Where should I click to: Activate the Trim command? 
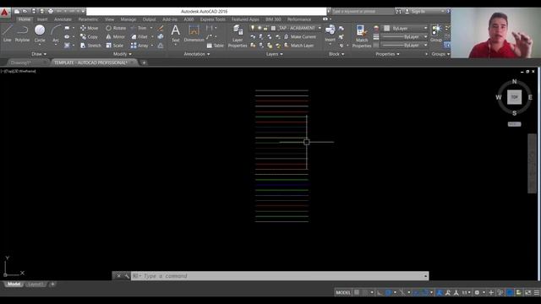coord(139,28)
